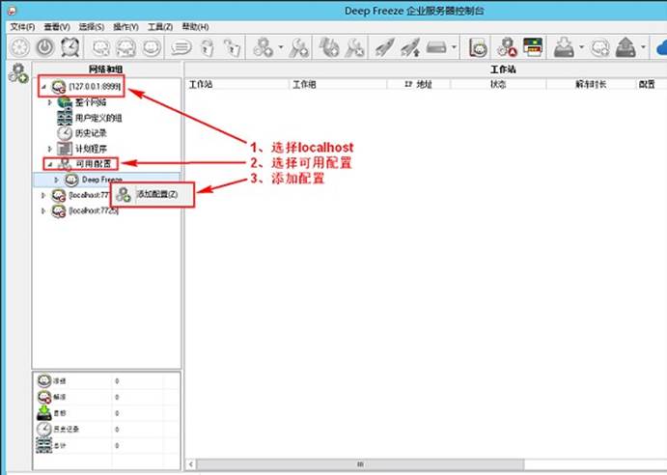The height and width of the screenshot is (475, 667).
Task: Click the app icon in the title bar
Action: [12, 10]
